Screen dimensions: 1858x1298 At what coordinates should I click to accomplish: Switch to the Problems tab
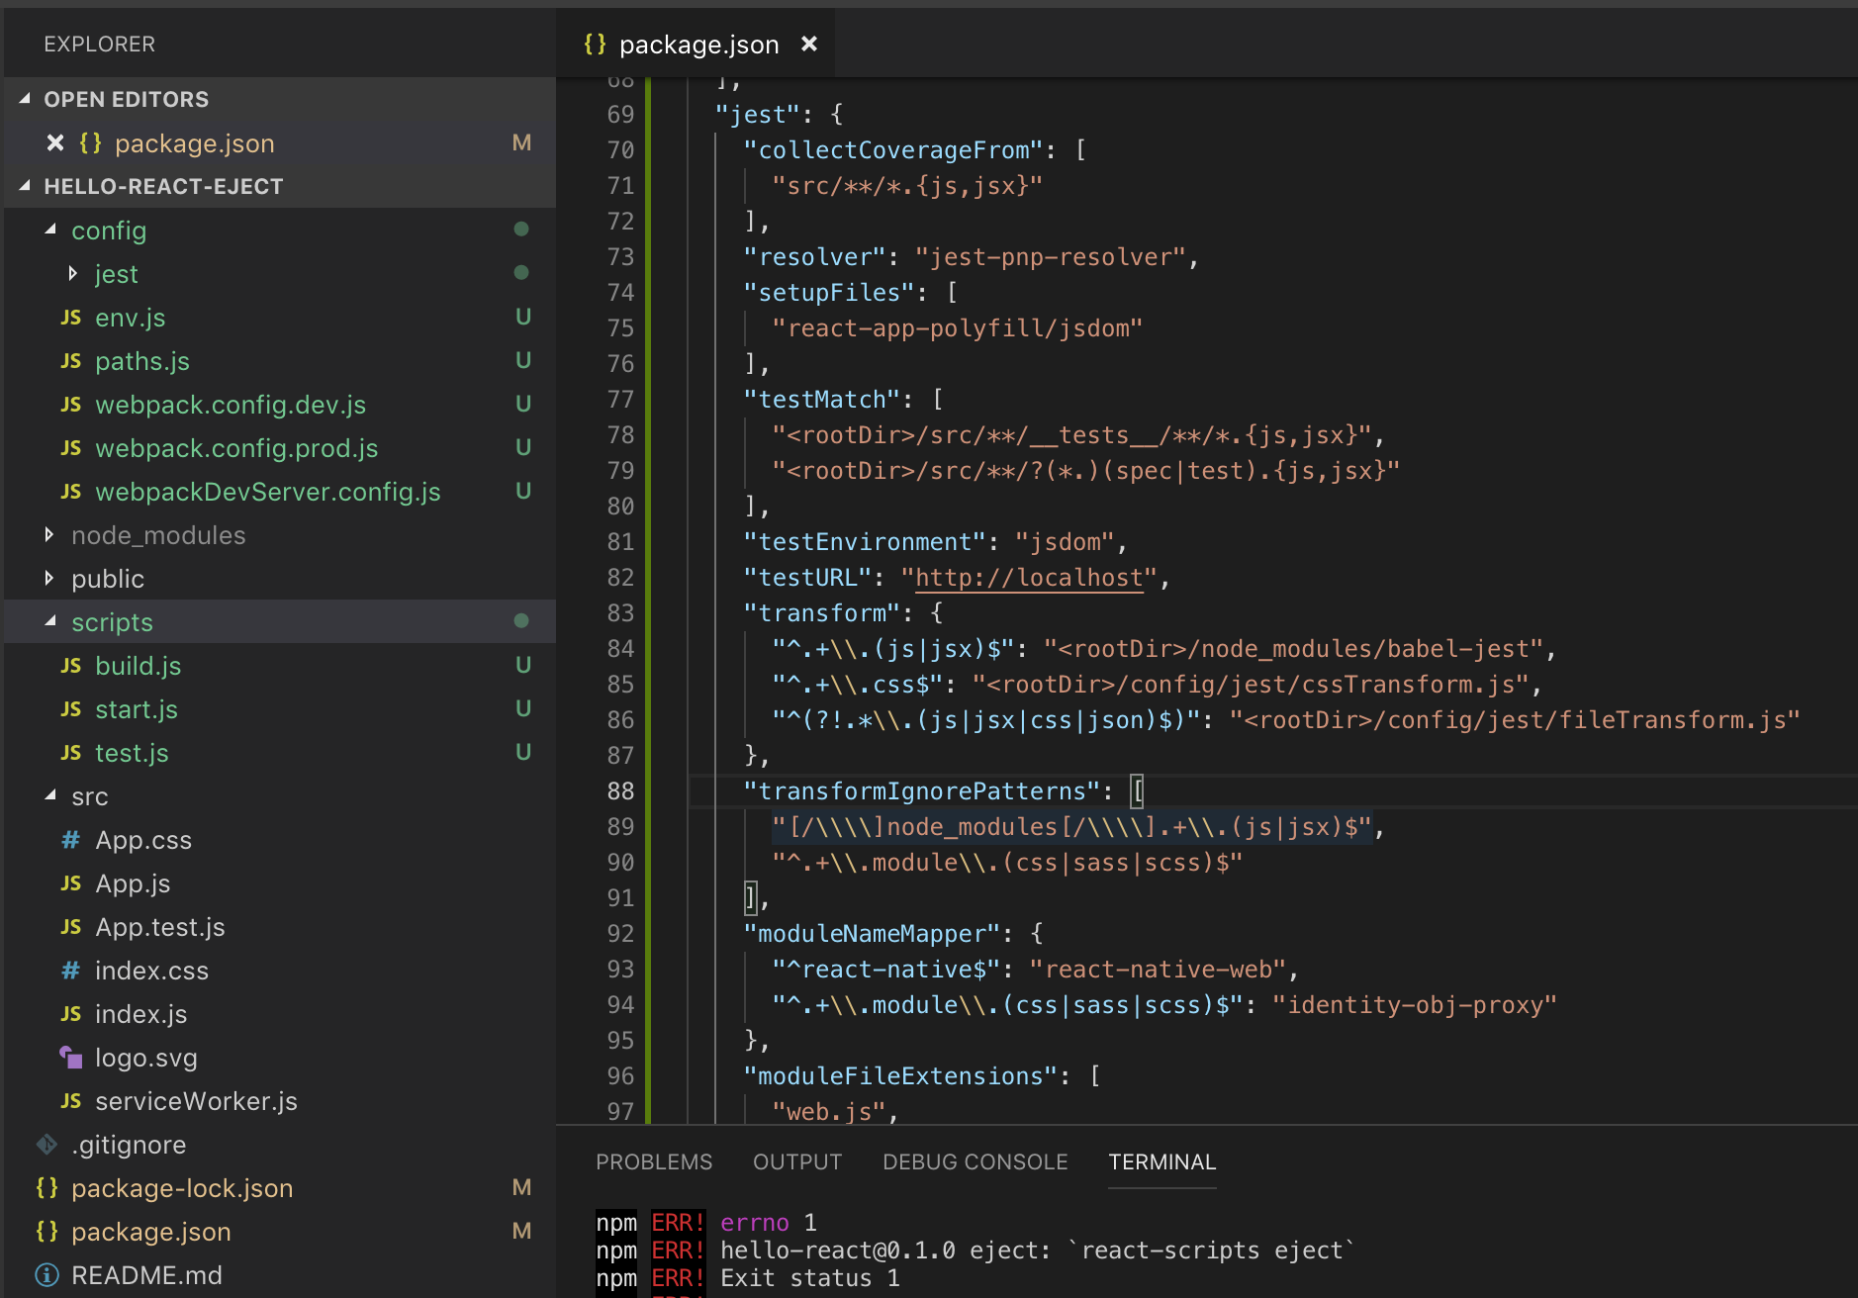click(653, 1162)
